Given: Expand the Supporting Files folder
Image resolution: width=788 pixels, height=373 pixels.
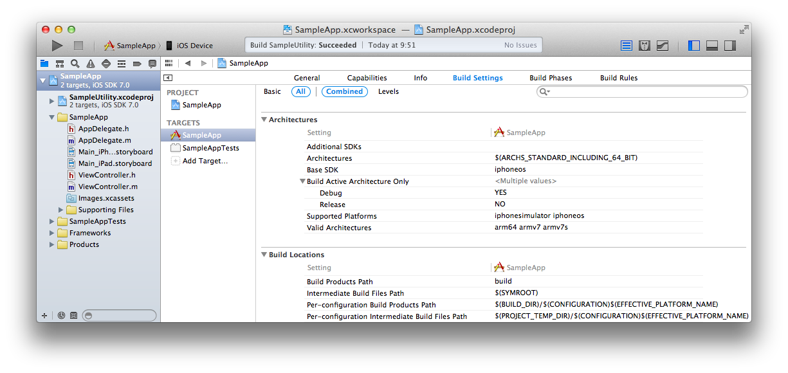Looking at the screenshot, I should (x=61, y=210).
